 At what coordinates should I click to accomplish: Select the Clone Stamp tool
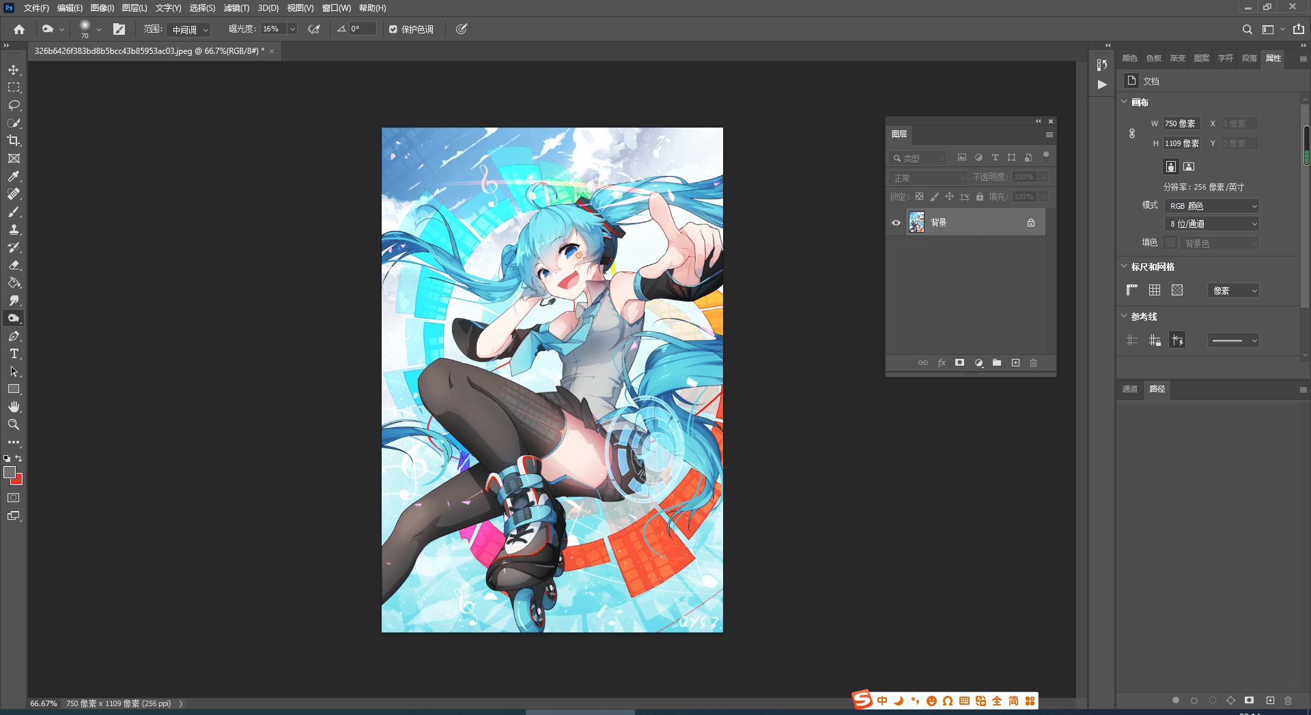click(14, 229)
